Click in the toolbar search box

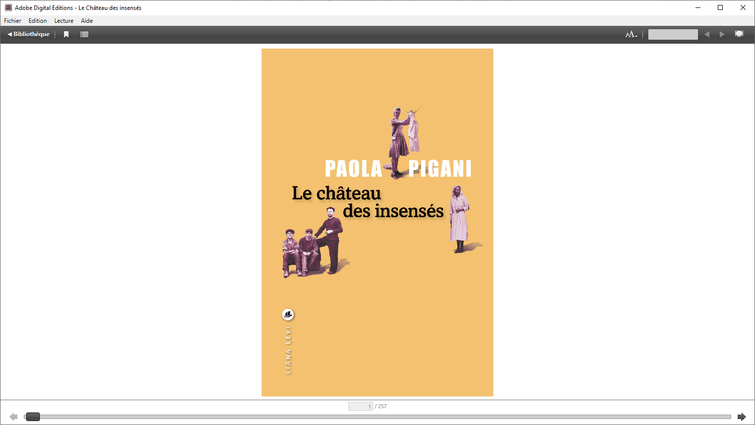coord(673,34)
